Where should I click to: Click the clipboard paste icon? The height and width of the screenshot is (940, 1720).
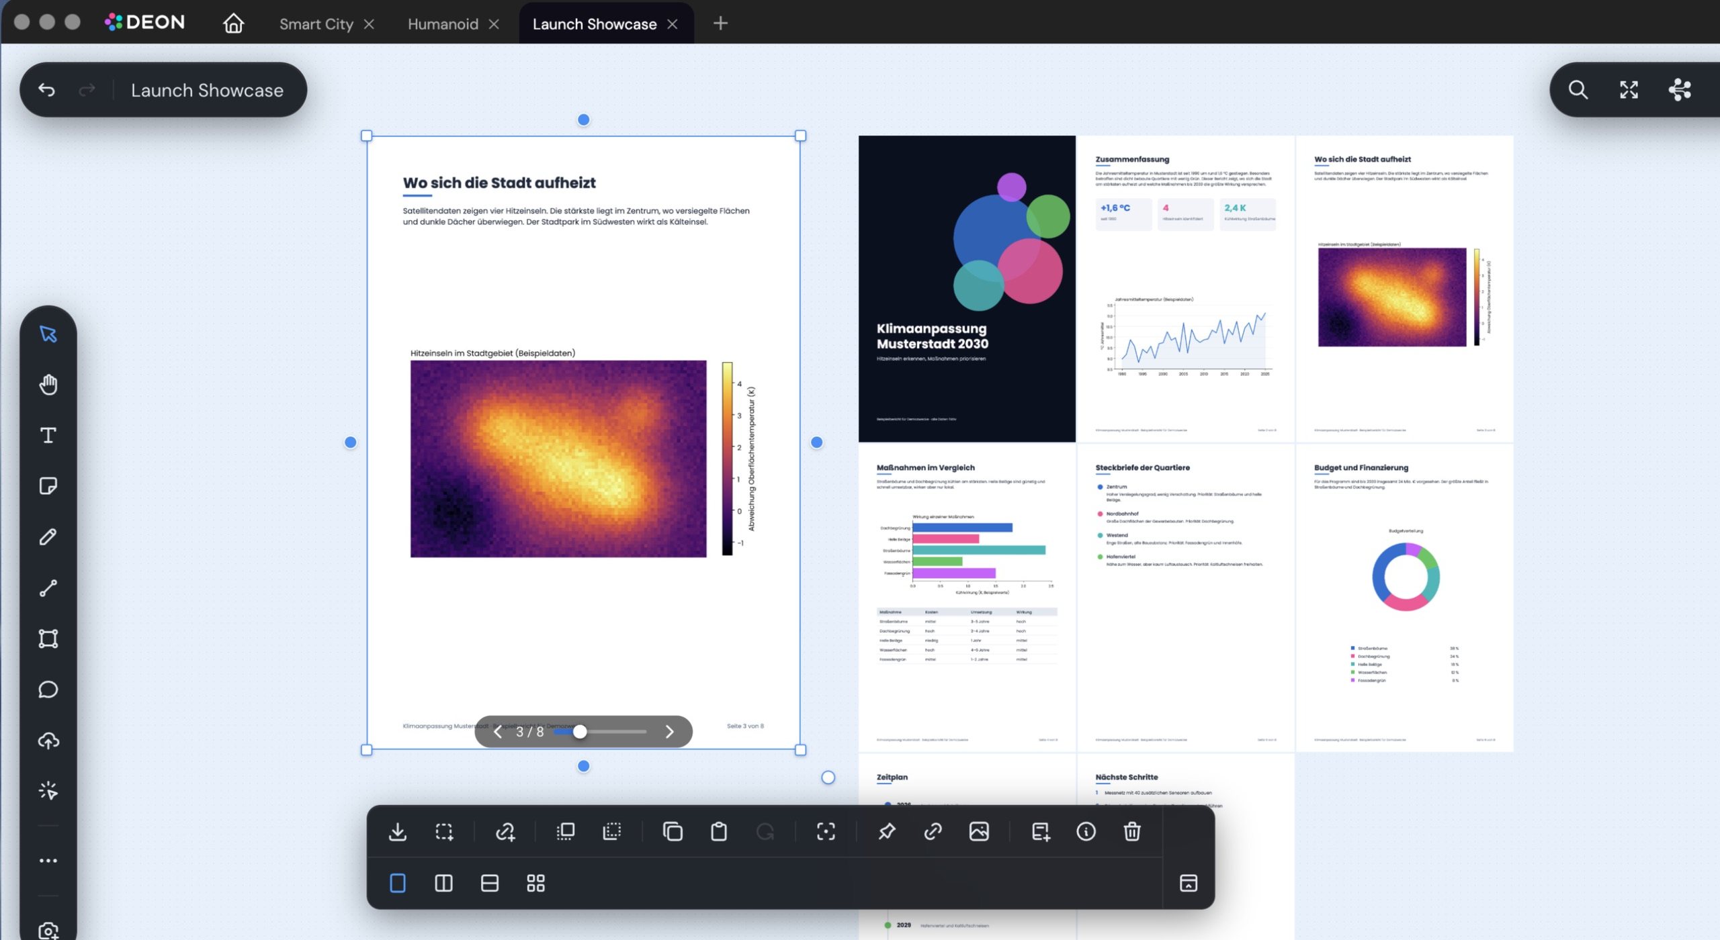click(719, 831)
